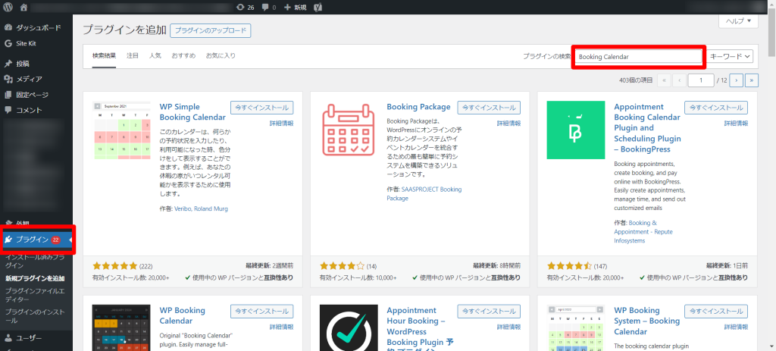This screenshot has height=351, width=776.
Task: Open インストール済みプラグイン submenu
Action: 35,262
